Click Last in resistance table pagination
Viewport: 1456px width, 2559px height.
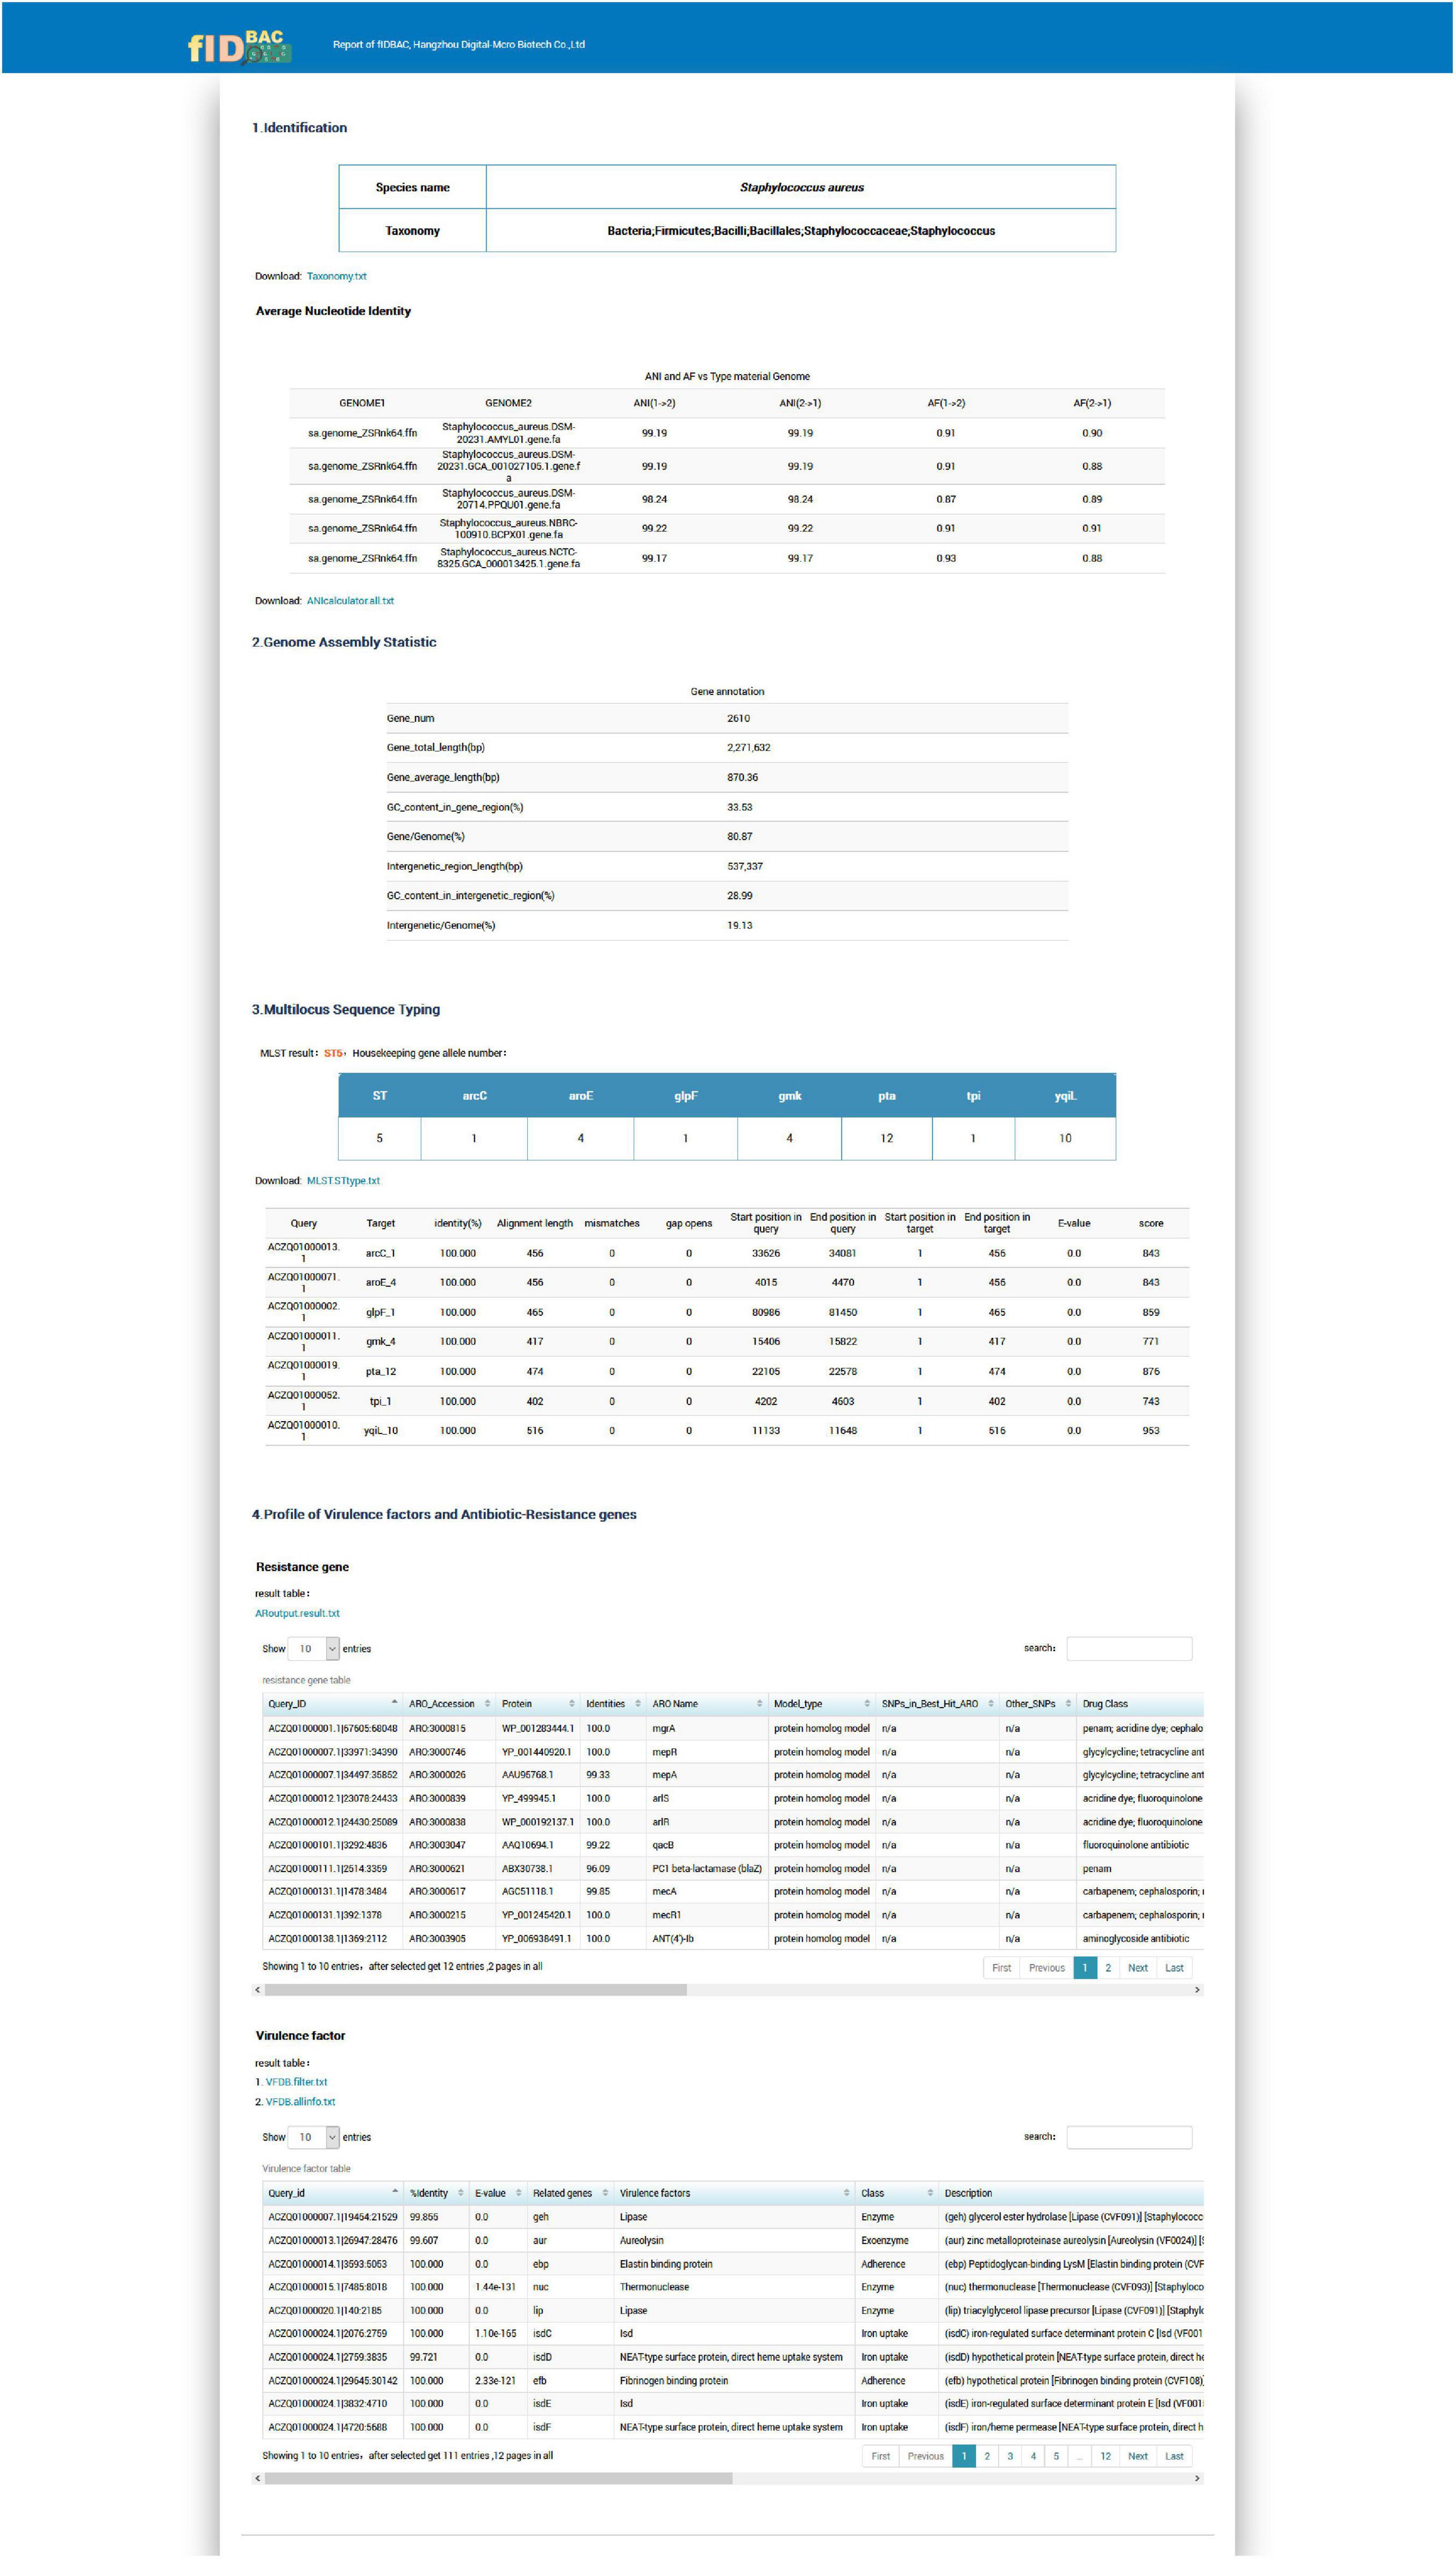click(x=1174, y=1968)
